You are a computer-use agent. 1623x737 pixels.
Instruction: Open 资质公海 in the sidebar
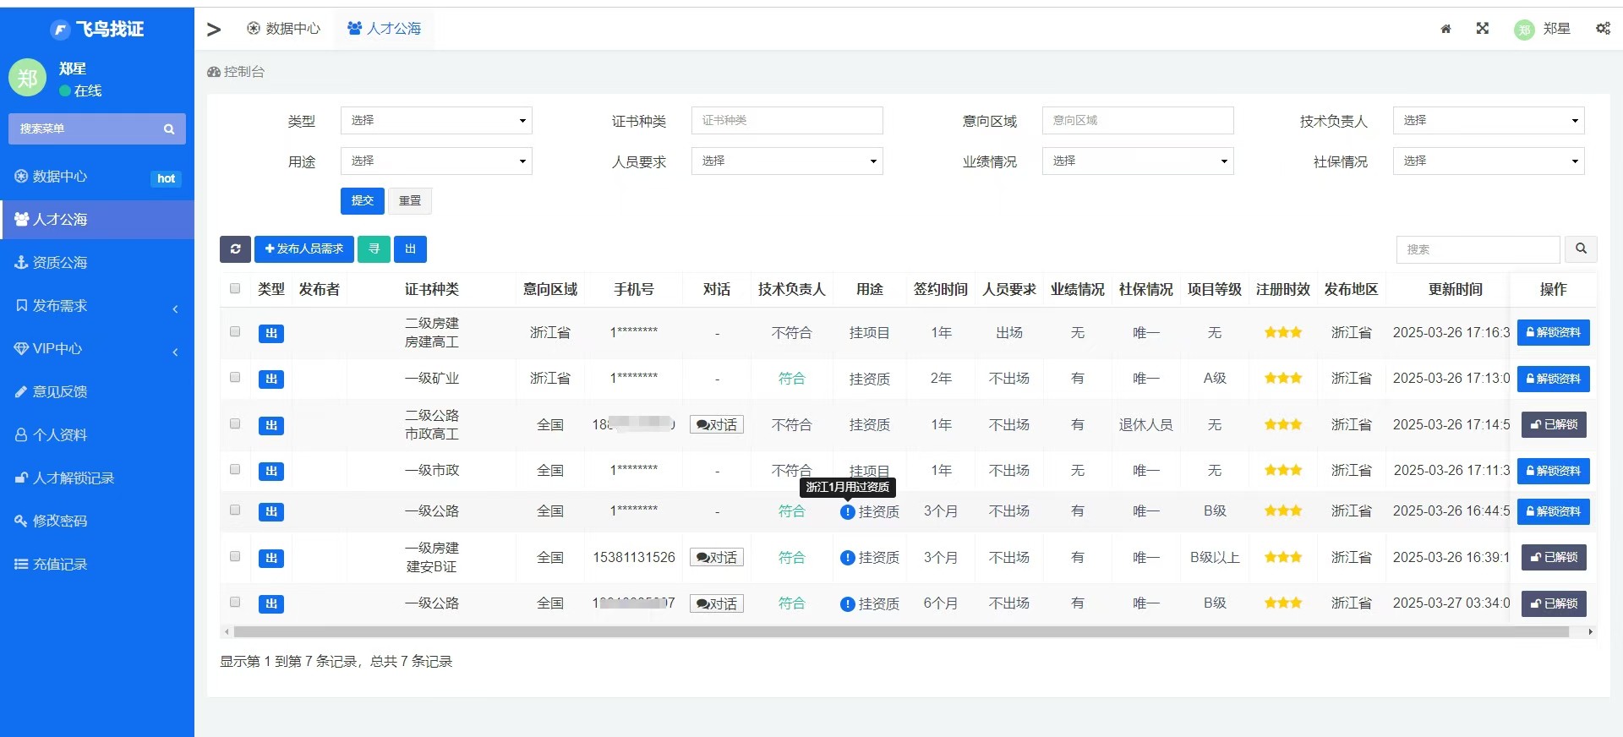[97, 263]
